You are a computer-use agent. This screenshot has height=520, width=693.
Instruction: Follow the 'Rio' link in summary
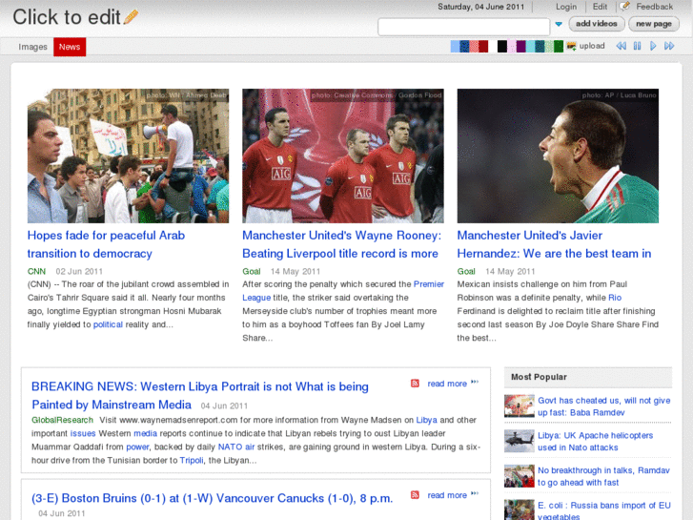coord(615,298)
